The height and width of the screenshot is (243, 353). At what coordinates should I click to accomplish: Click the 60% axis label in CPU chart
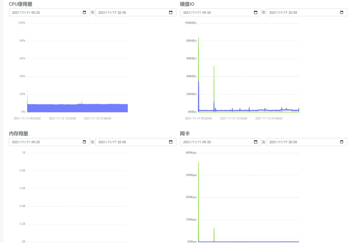tap(22, 58)
